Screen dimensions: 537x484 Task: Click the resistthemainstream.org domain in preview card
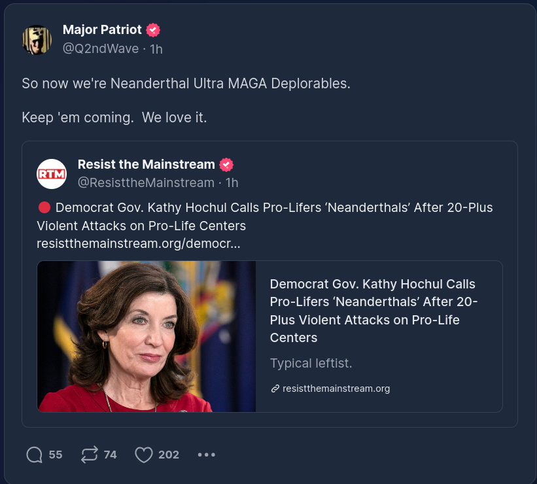click(336, 389)
